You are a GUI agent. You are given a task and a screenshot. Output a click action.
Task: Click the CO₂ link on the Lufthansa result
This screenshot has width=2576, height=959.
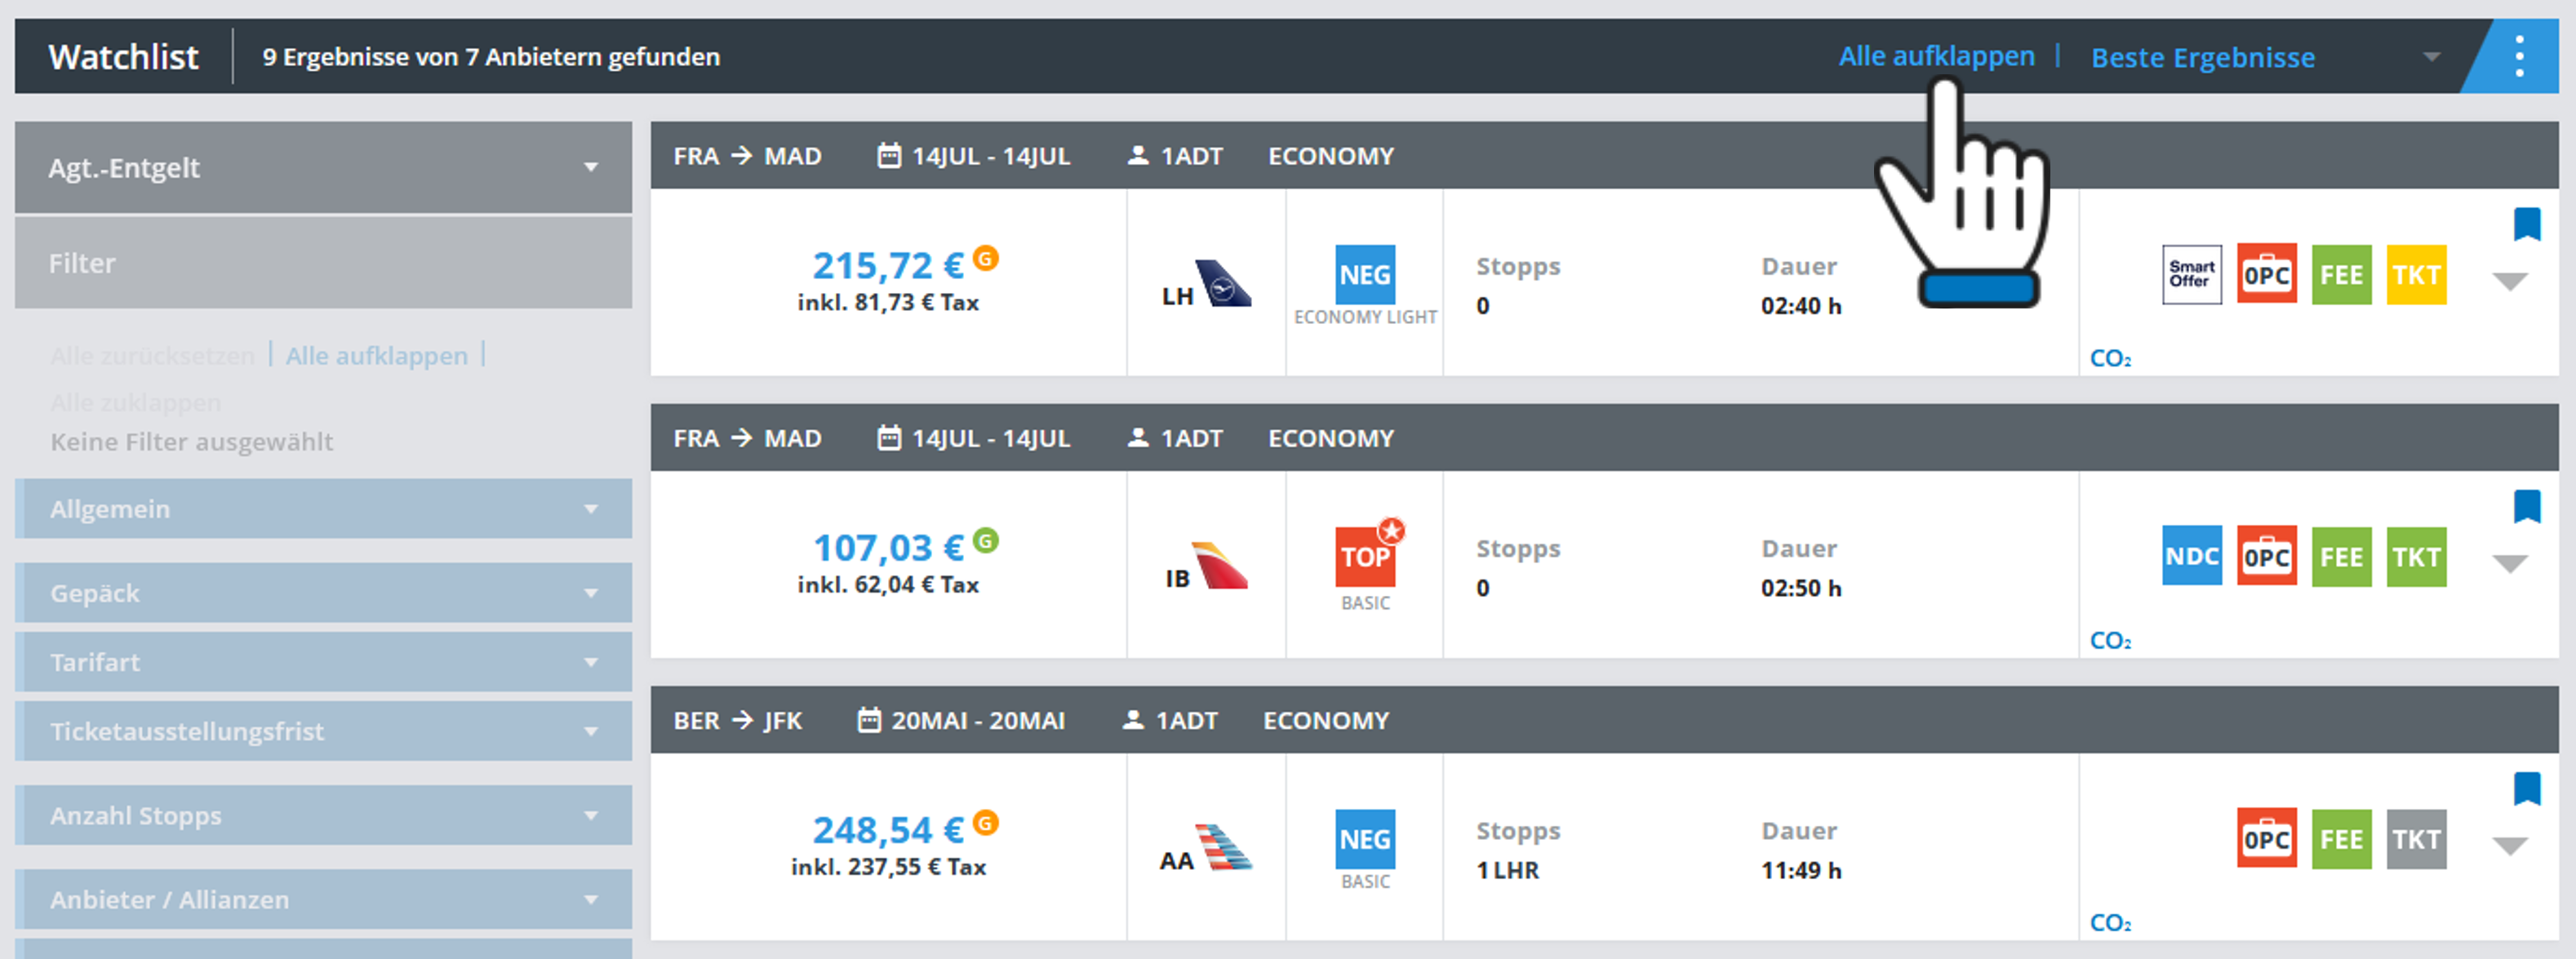click(2110, 358)
